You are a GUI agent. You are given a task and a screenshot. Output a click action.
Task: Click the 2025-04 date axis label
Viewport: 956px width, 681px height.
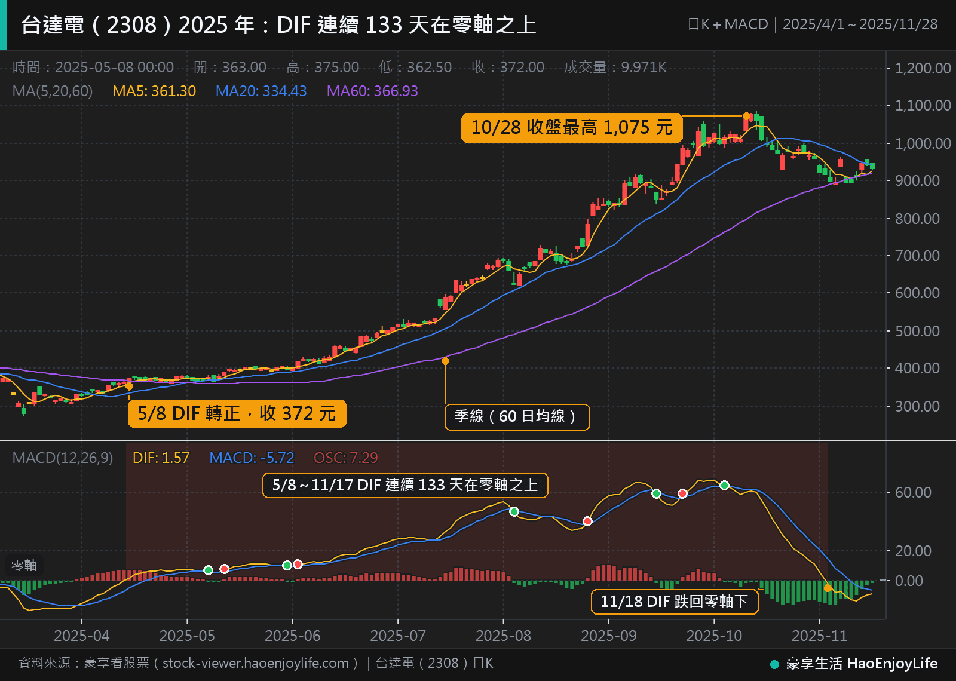click(82, 636)
